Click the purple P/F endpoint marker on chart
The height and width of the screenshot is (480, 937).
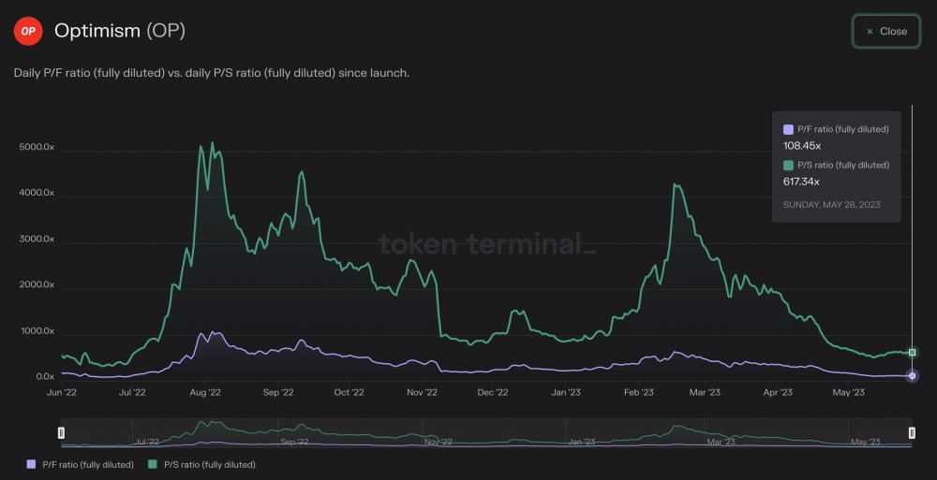click(x=912, y=375)
